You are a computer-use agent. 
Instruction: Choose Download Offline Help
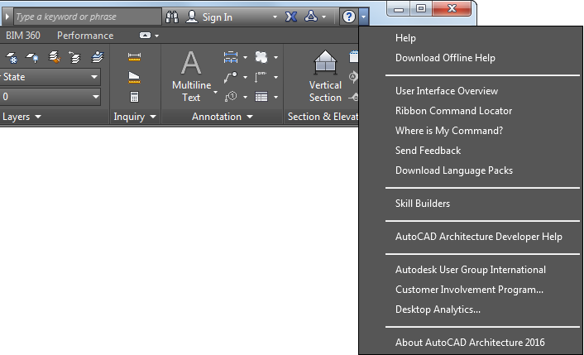pyautogui.click(x=445, y=58)
